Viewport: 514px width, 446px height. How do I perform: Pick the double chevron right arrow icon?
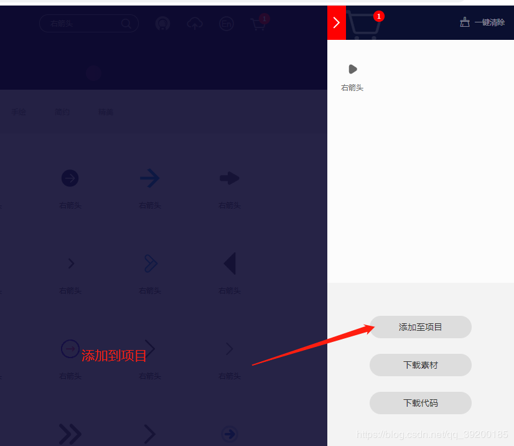pyautogui.click(x=70, y=434)
